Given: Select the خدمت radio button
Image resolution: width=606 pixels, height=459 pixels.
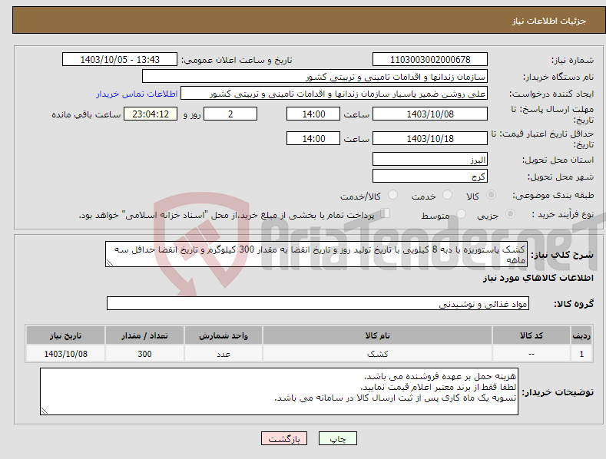Looking at the screenshot, I should 447,195.
